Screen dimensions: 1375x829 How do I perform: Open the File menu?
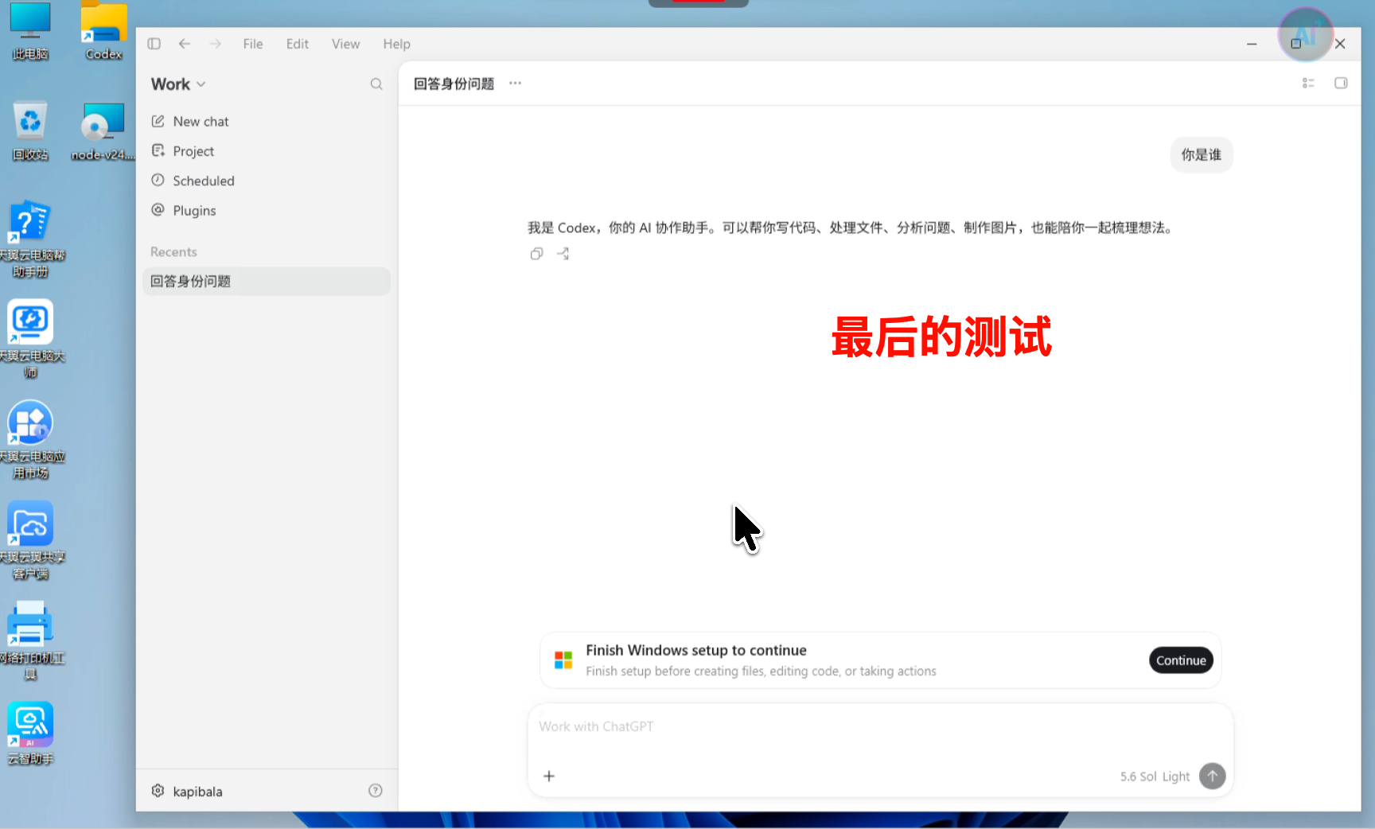coord(253,44)
